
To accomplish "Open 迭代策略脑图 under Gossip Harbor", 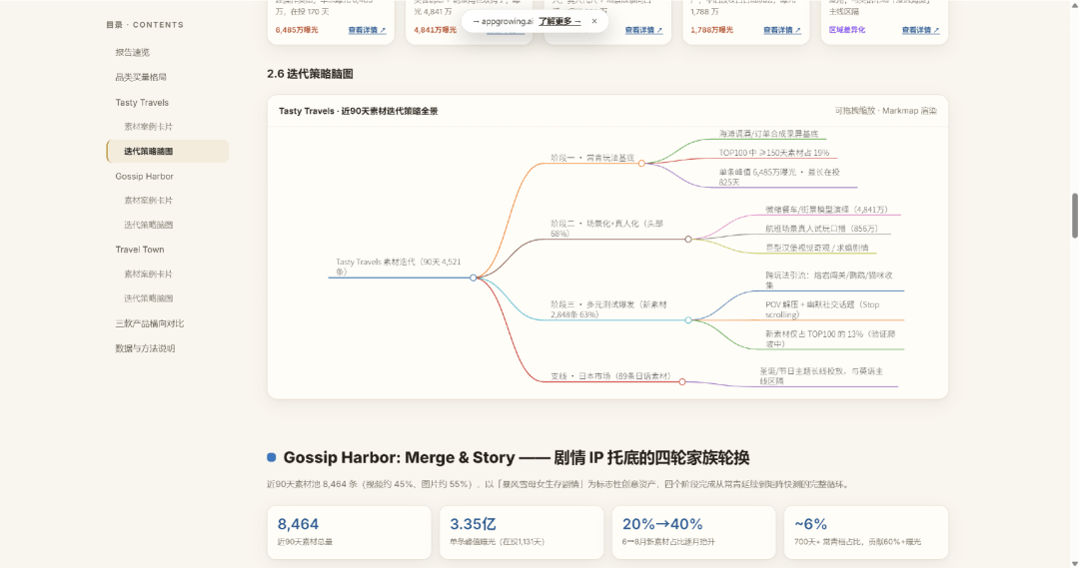I will [x=148, y=225].
